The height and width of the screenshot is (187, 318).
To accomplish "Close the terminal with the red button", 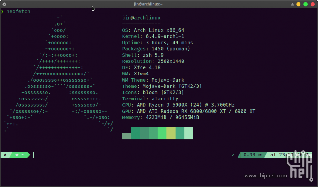I will [x=313, y=4].
